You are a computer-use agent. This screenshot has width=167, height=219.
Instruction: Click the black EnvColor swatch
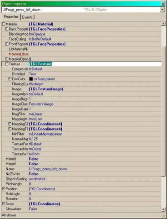(31, 79)
